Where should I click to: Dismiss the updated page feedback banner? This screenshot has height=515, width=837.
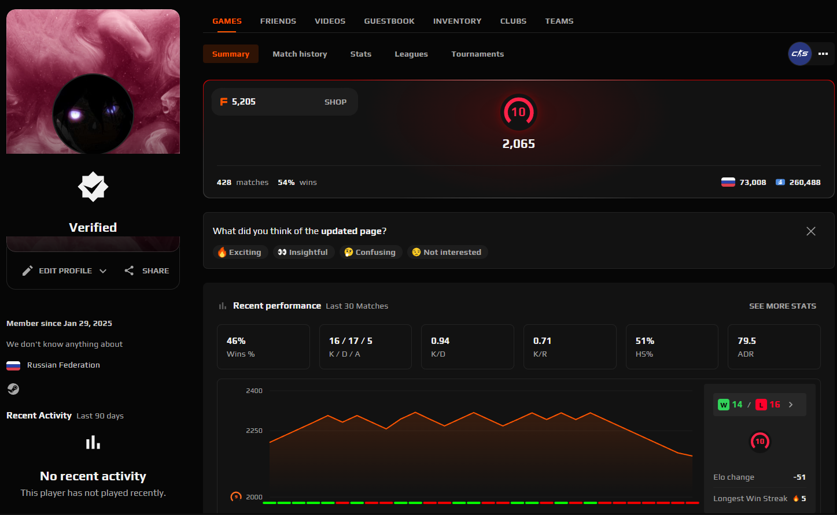(x=811, y=231)
